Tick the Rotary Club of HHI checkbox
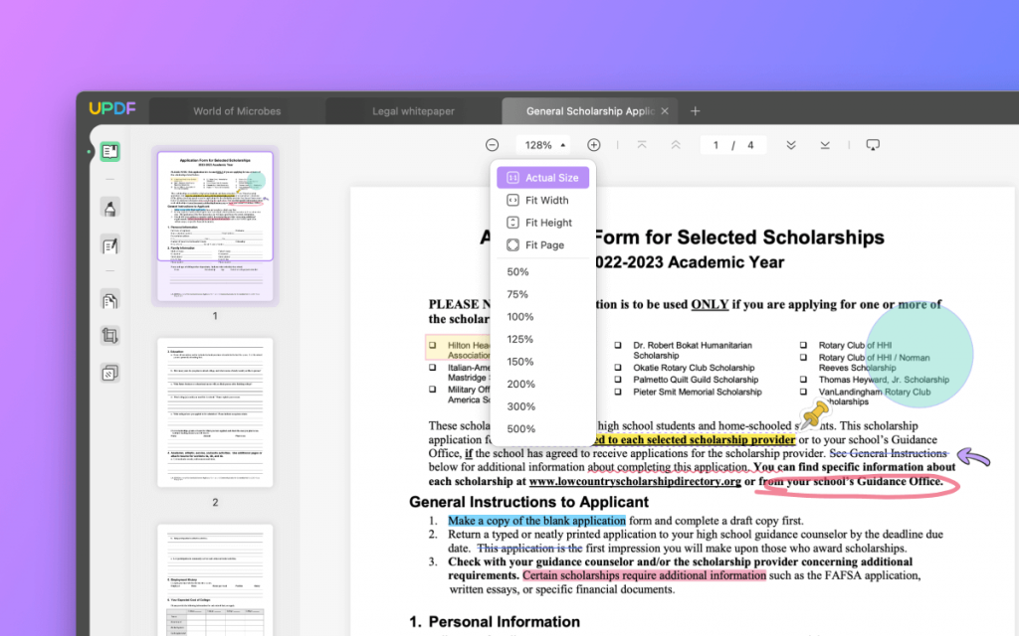Image resolution: width=1019 pixels, height=636 pixels. [803, 345]
